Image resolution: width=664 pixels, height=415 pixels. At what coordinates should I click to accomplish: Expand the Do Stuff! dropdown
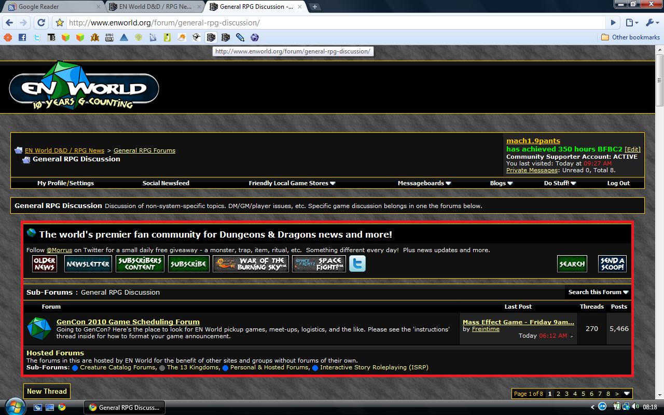[x=560, y=183]
